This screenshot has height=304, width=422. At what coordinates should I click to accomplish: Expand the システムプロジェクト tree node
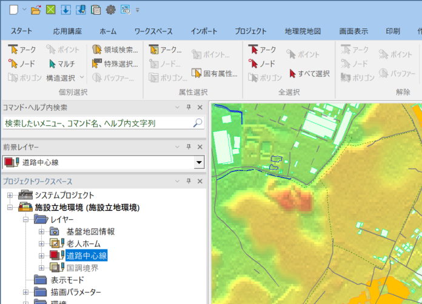coord(10,195)
